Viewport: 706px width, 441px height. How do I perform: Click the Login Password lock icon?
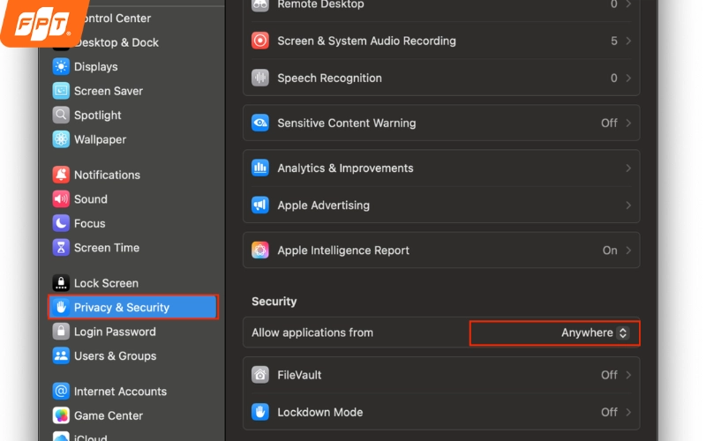[61, 332]
